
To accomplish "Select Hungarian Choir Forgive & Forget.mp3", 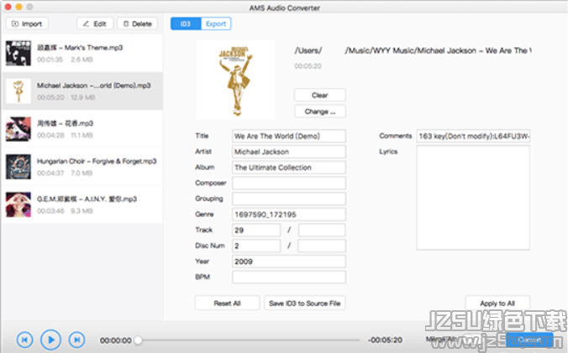I will (82, 167).
